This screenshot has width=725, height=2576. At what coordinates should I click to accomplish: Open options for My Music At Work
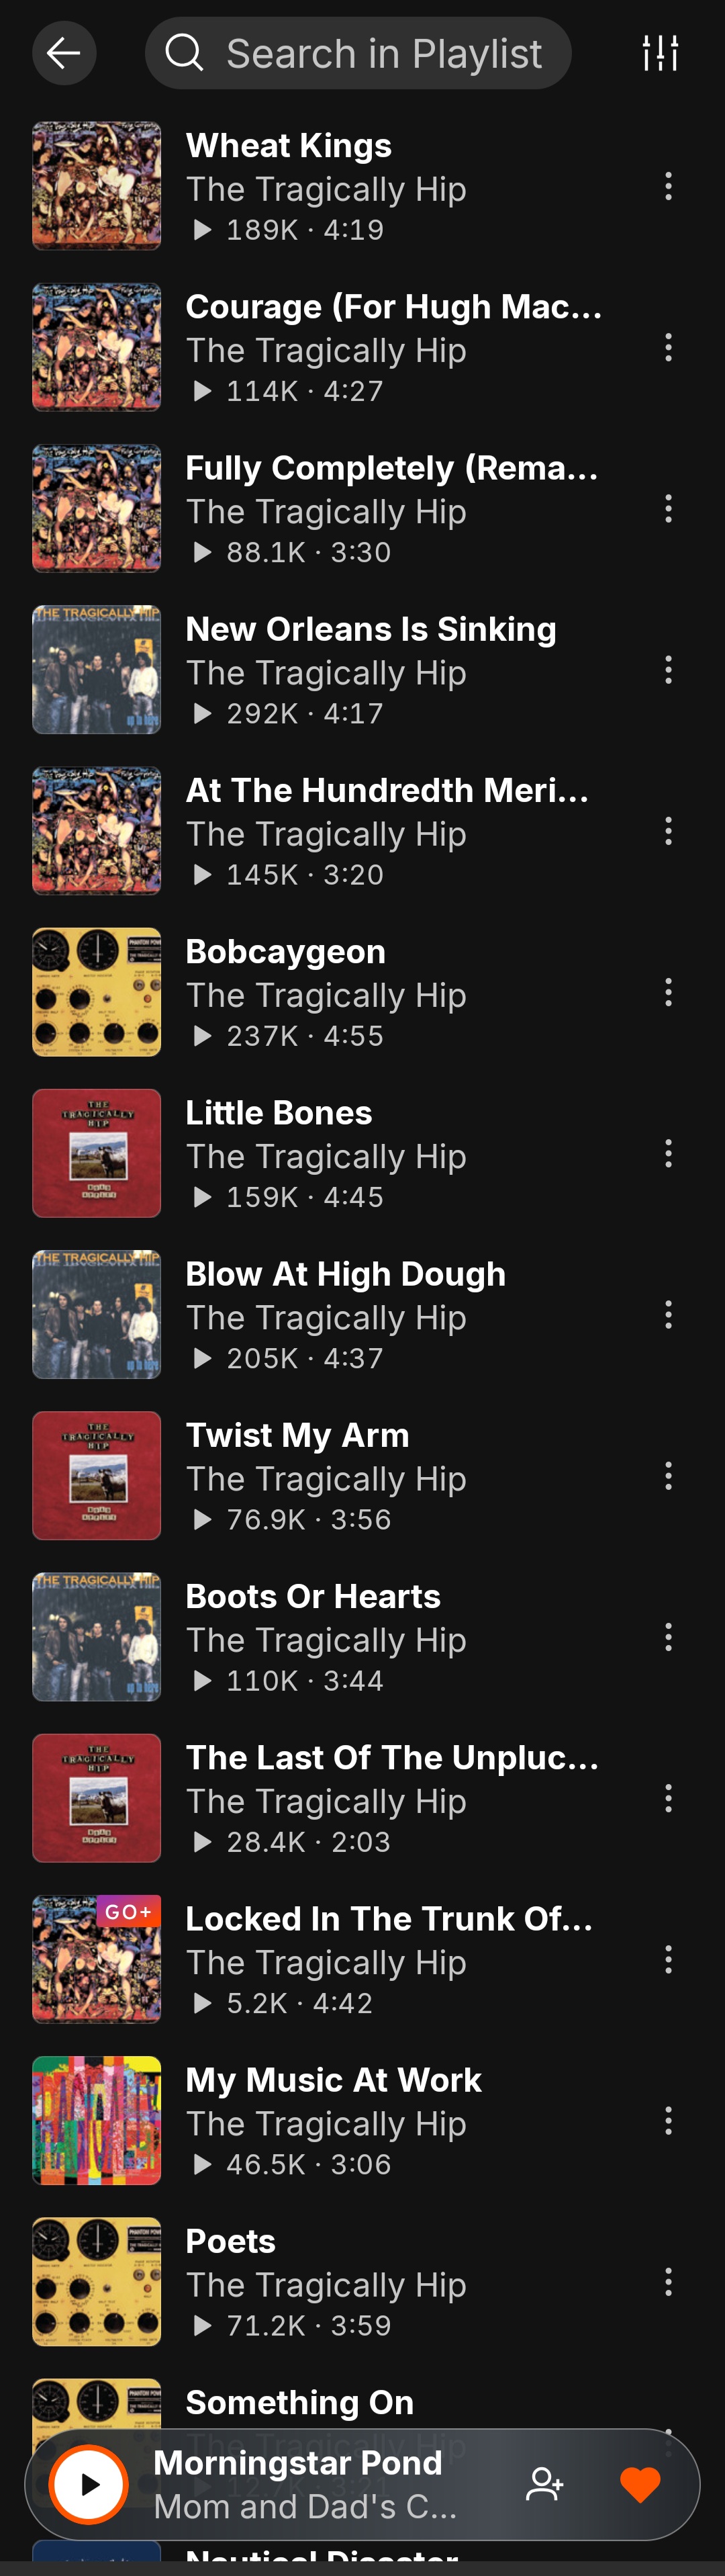(x=668, y=2121)
